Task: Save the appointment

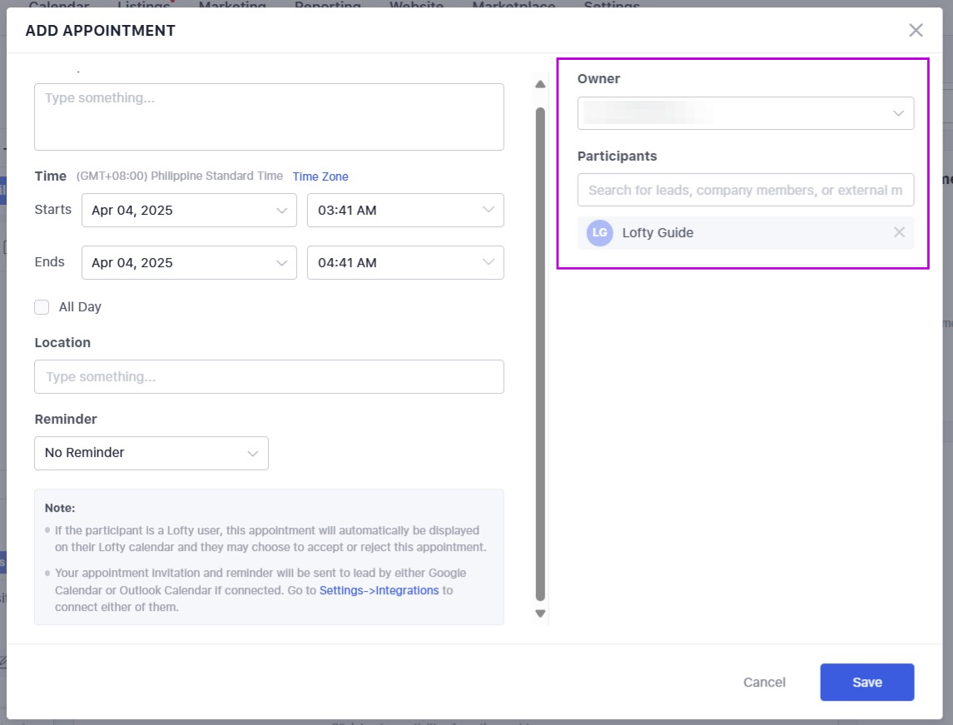Action: 866,683
